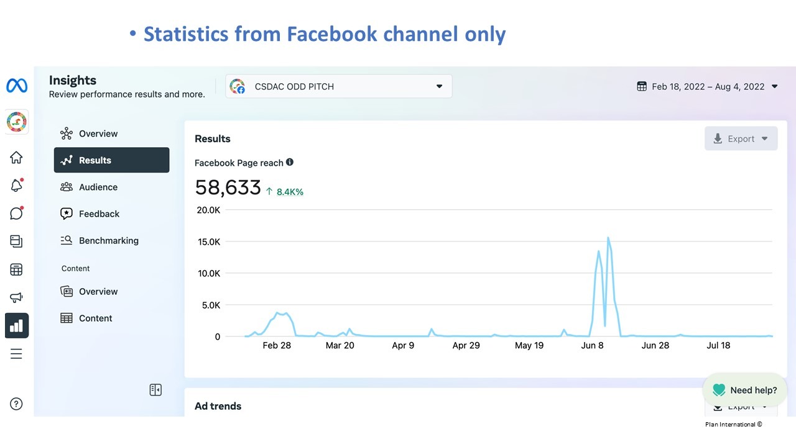
Task: Open the Content Overview item
Action: 111,291
